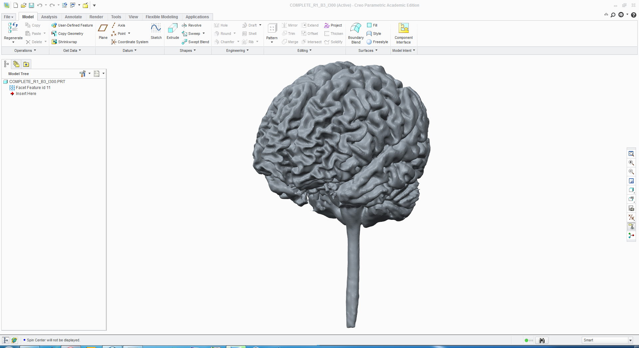Click the Save icon in quick access toolbar
The height and width of the screenshot is (348, 639).
(31, 5)
